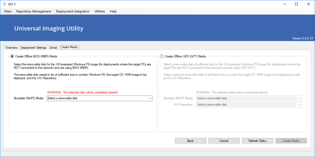Select the Create Media tab
This screenshot has height=157, width=315.
(69, 47)
